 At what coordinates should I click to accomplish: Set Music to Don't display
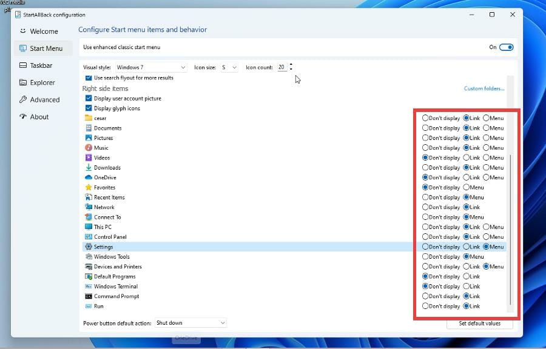pyautogui.click(x=425, y=148)
